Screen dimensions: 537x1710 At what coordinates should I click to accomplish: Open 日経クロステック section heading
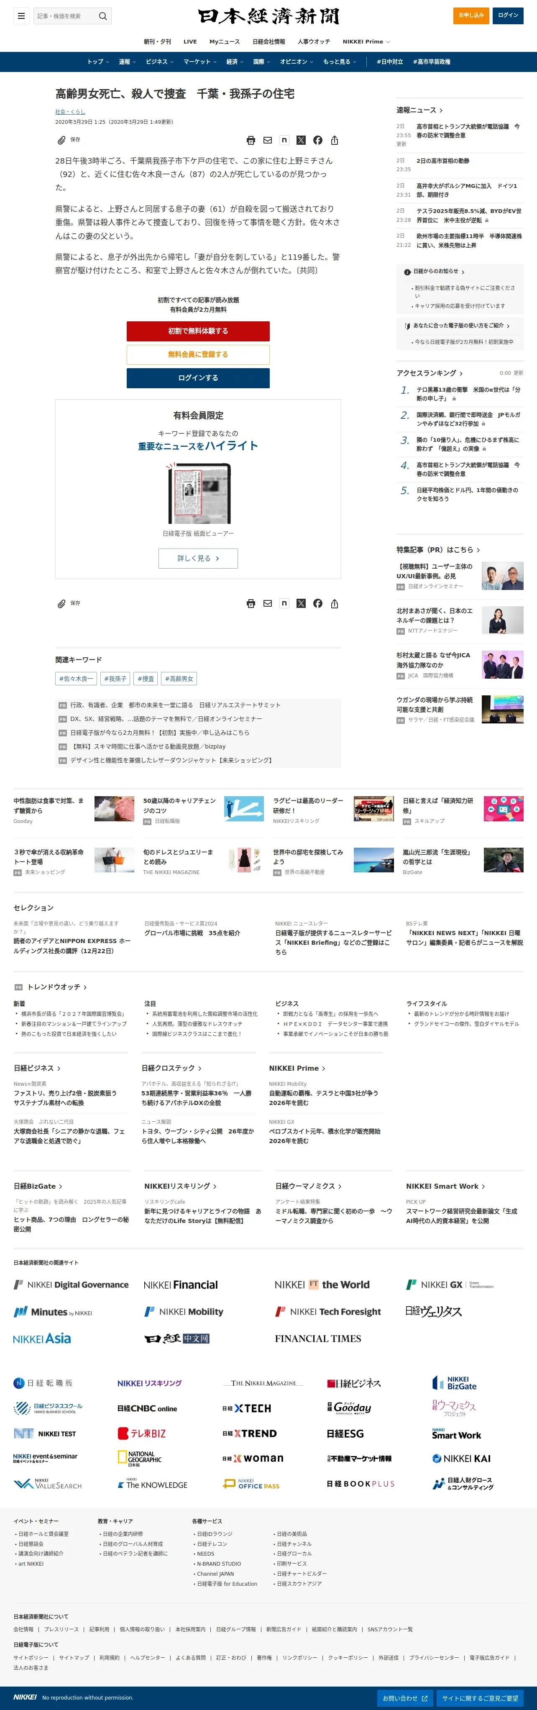[171, 1068]
